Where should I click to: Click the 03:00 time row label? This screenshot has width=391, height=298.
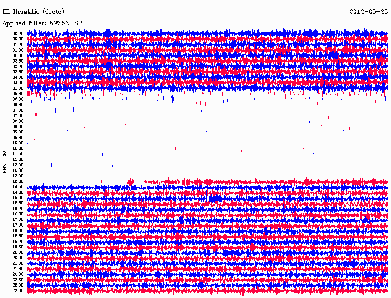click(x=18, y=66)
